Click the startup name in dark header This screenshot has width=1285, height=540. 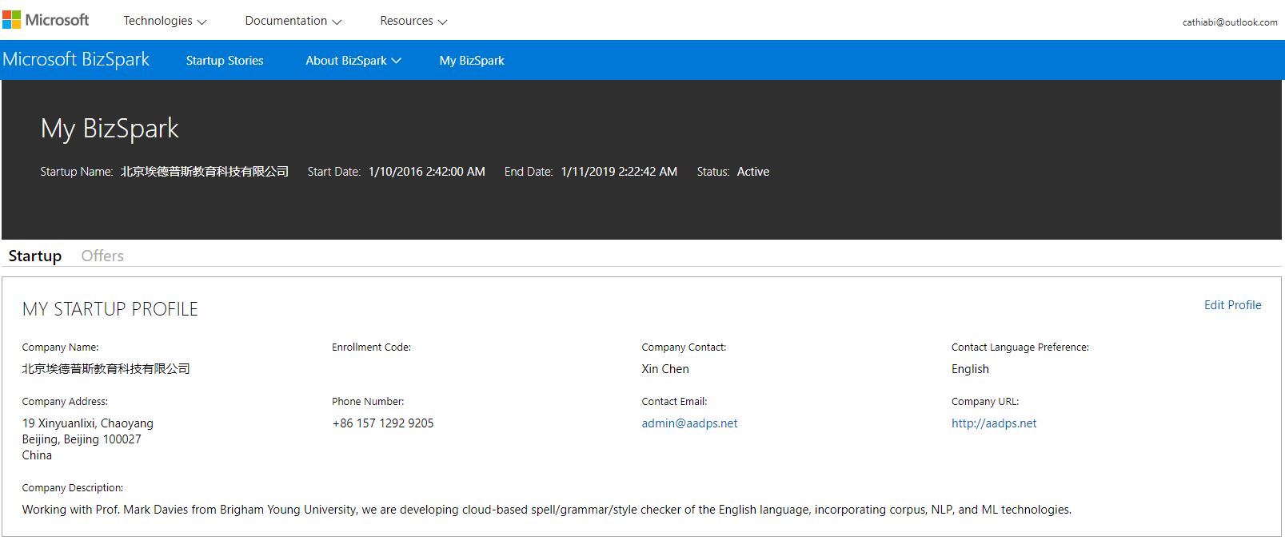tap(205, 172)
